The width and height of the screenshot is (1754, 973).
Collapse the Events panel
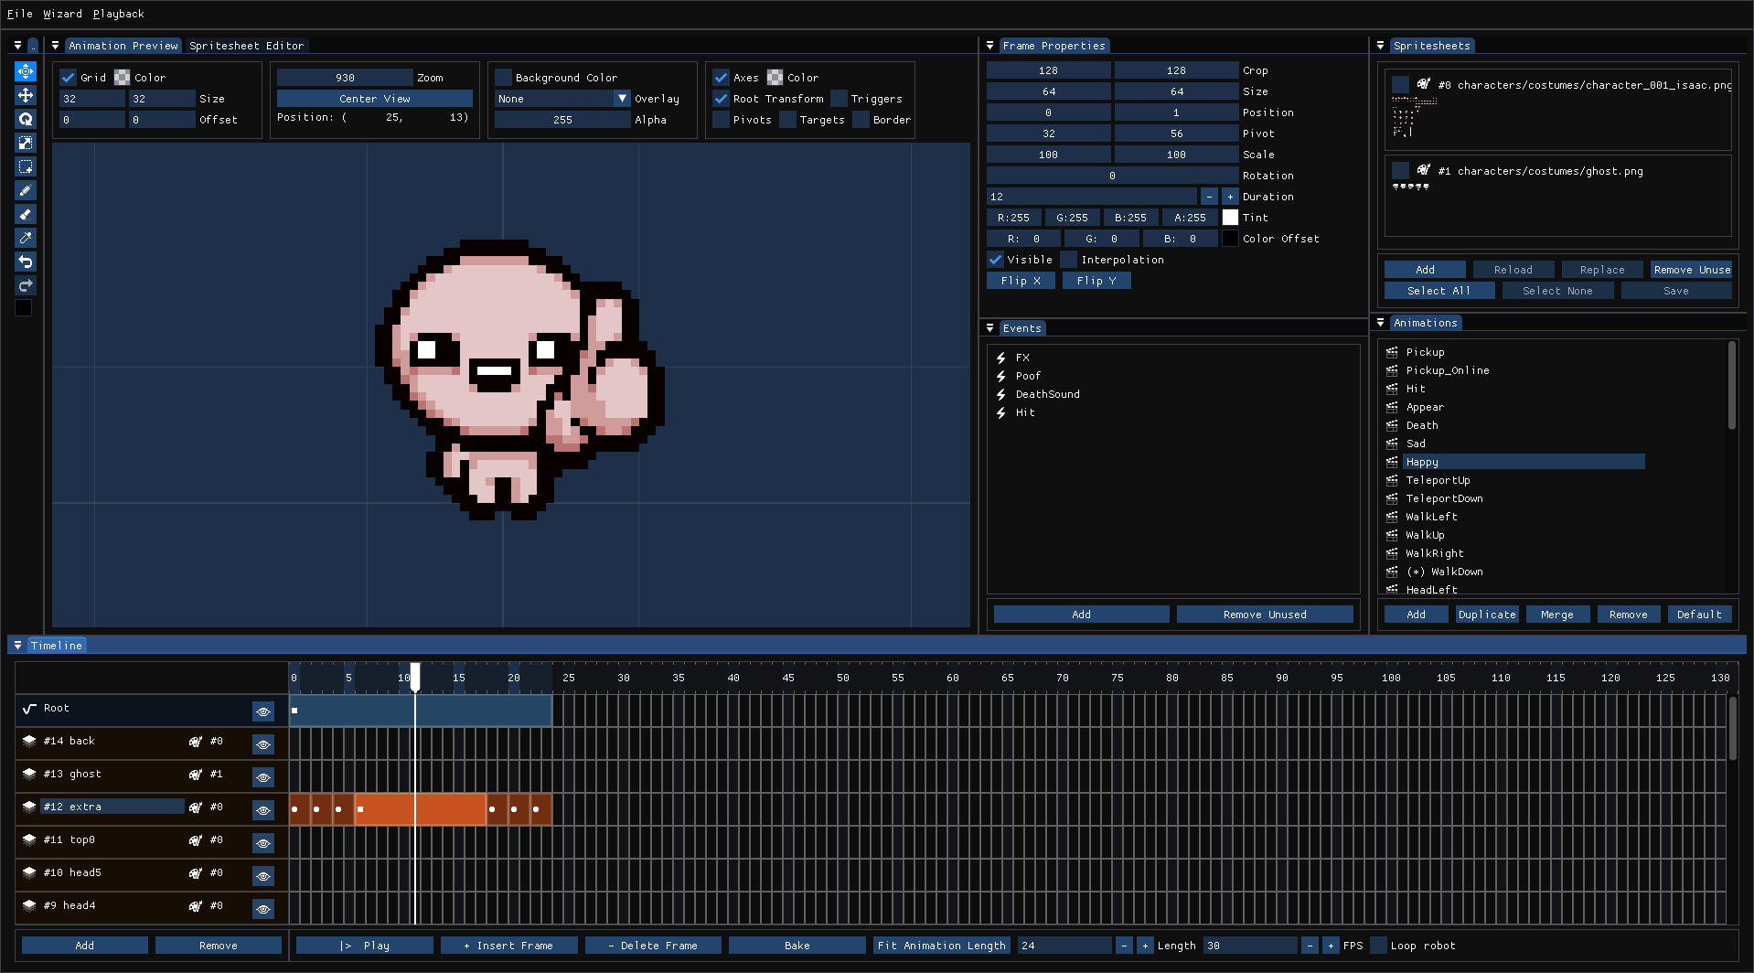point(989,328)
